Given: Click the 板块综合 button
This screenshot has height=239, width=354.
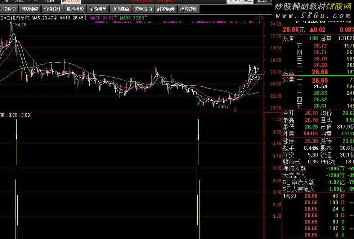Looking at the screenshot, I should pos(120,9).
